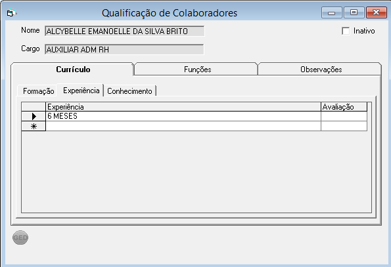Click the empty Experiência cell in the new row
This screenshot has height=267, width=391.
[183, 126]
